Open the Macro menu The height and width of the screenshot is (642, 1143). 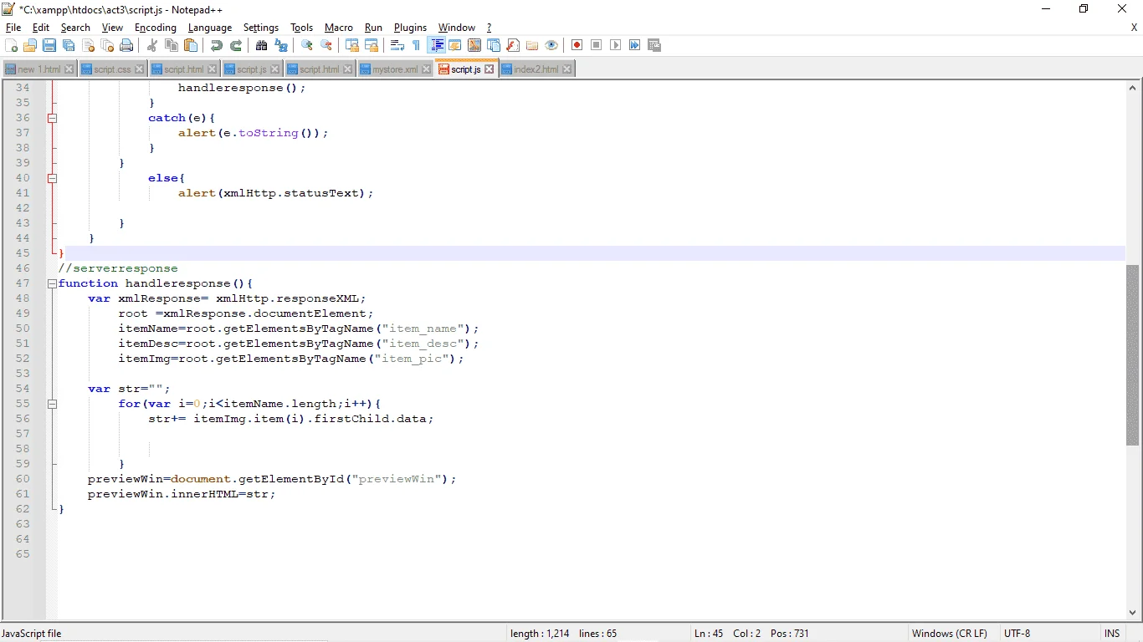click(x=339, y=28)
